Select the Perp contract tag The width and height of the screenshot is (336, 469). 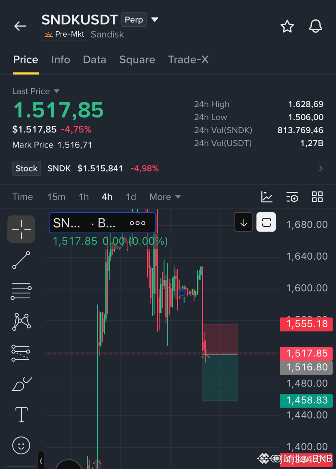134,20
